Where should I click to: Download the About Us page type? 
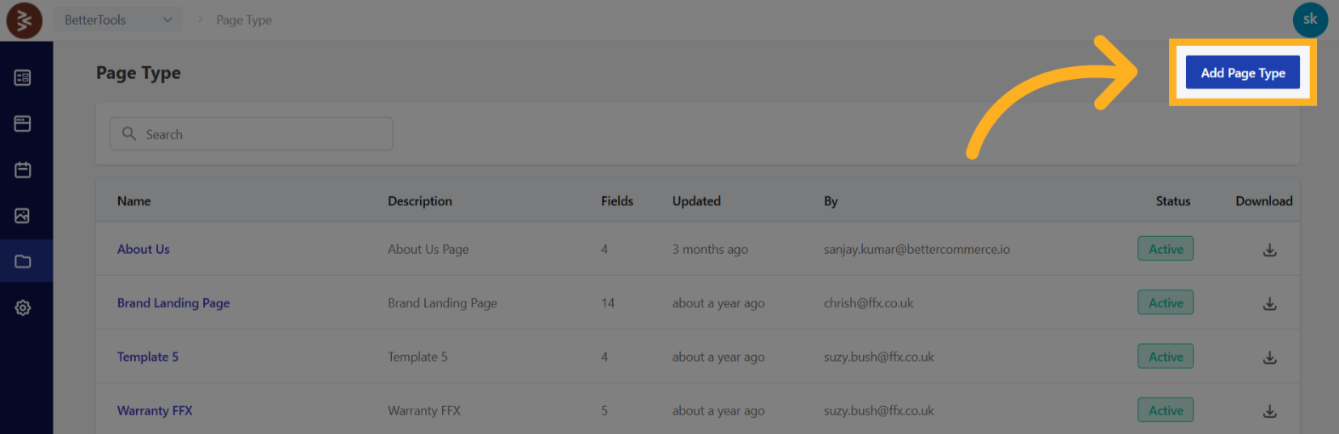click(x=1269, y=250)
